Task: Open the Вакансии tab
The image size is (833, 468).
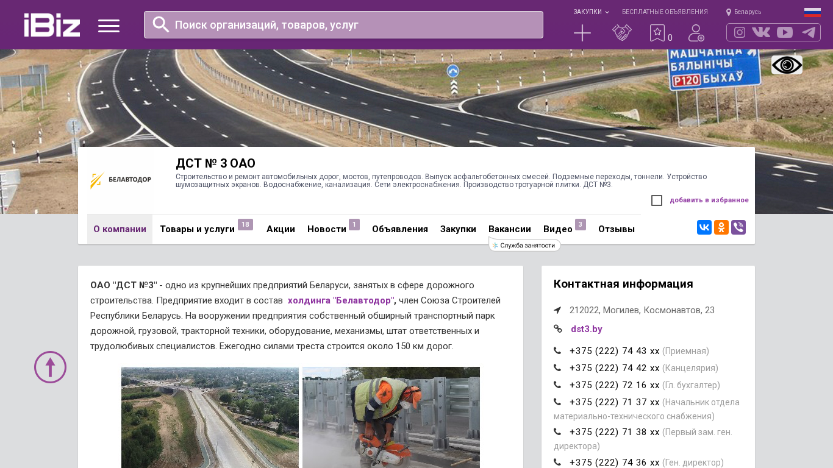Action: [x=510, y=229]
